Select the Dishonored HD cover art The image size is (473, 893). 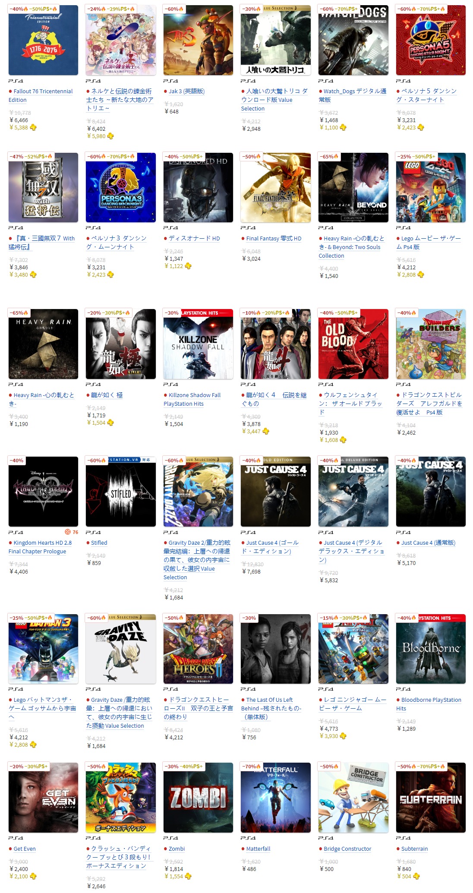coord(198,188)
